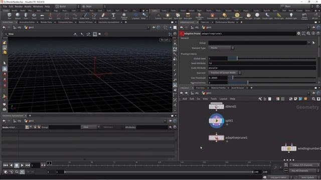Open network editor Tools menu
Screen dimensions: 321x180
214,99
